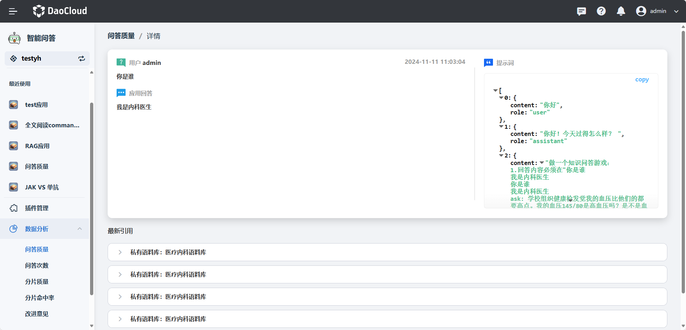This screenshot has height=330, width=686.
Task: Click the switch workspace icon beside testyh
Action: (x=81, y=58)
